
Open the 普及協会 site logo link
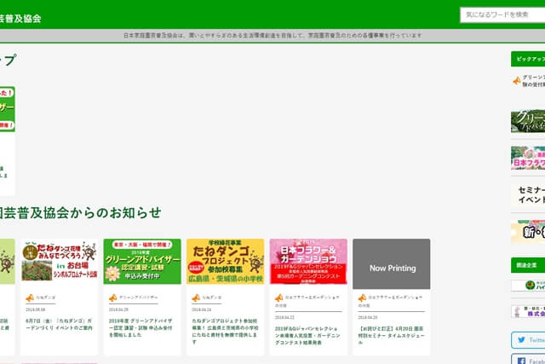(20, 19)
